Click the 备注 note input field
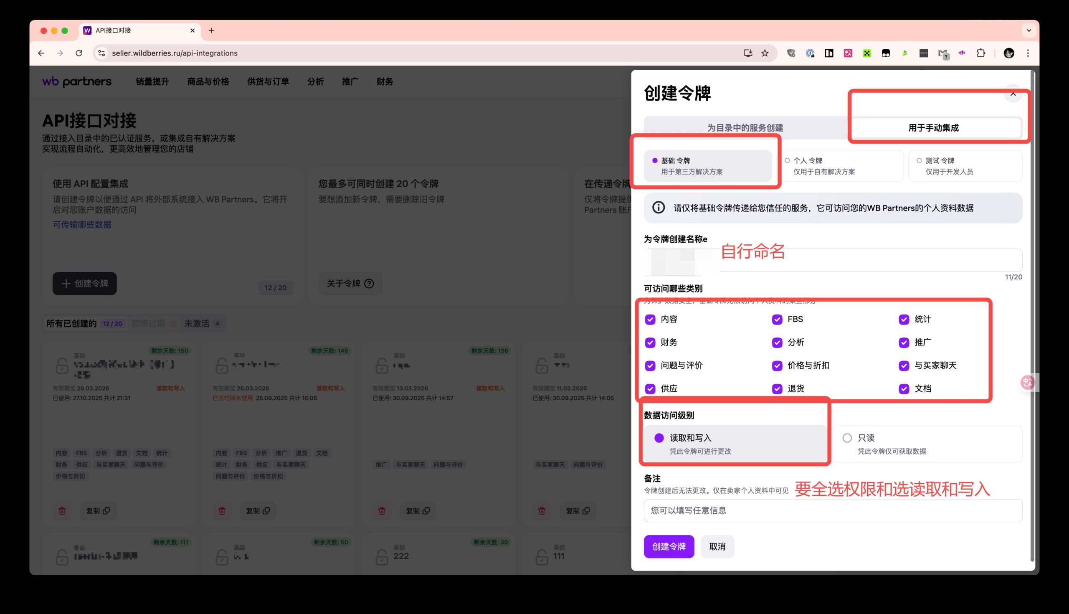This screenshot has width=1069, height=614. click(833, 511)
